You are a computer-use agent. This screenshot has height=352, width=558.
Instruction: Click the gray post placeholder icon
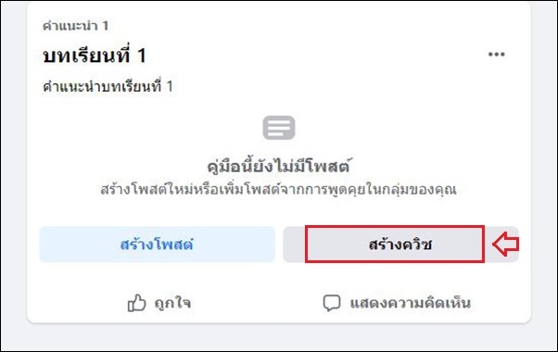[279, 128]
